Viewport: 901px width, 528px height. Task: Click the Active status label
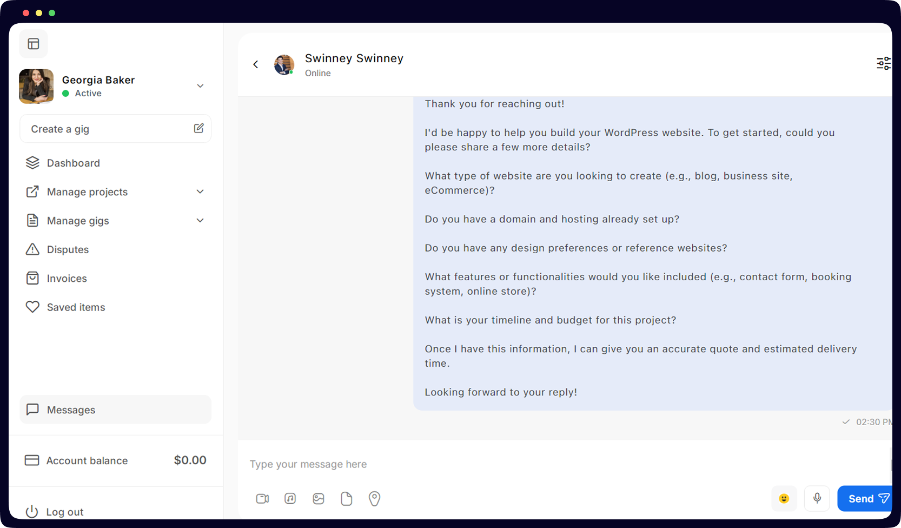(x=88, y=93)
